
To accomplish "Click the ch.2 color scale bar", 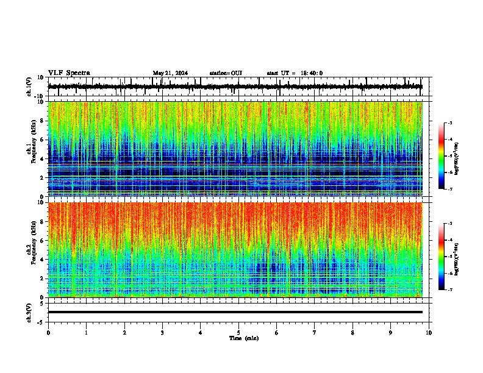I will click(442, 257).
